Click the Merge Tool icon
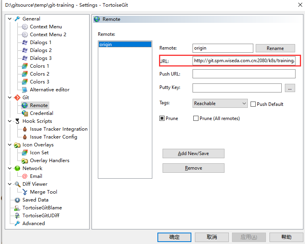The image size is (305, 244). point(25,192)
